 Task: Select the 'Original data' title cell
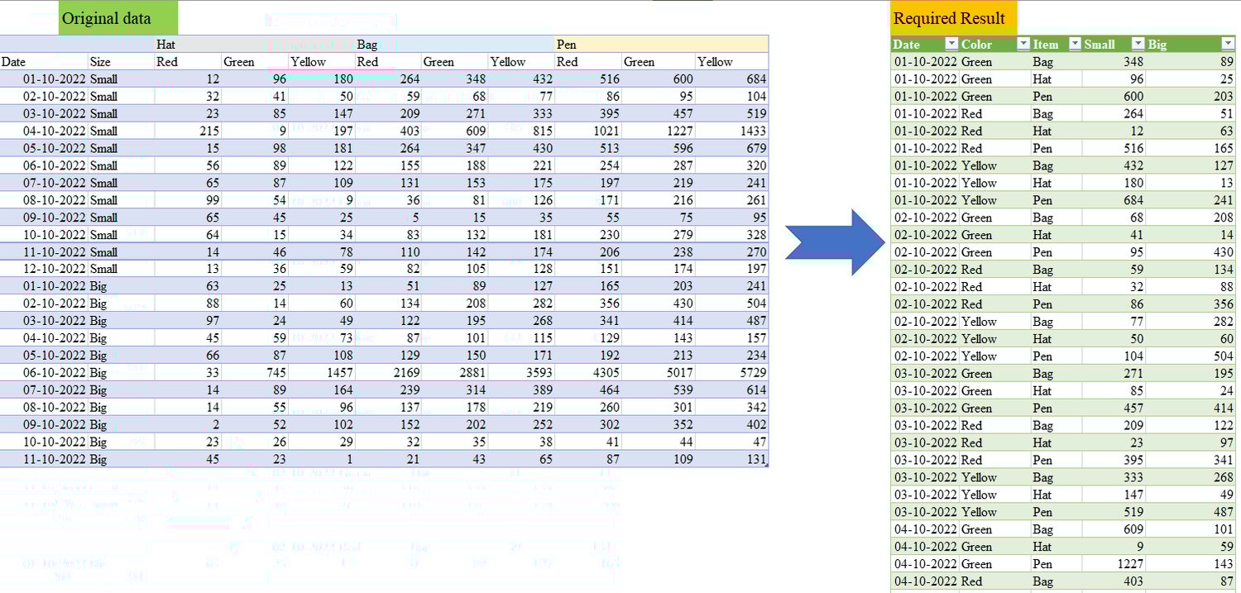point(117,18)
